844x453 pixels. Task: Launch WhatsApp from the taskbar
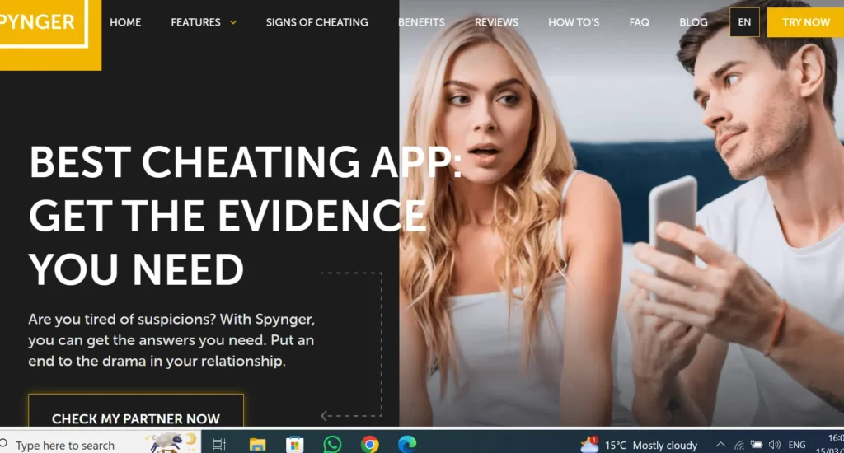click(x=332, y=445)
